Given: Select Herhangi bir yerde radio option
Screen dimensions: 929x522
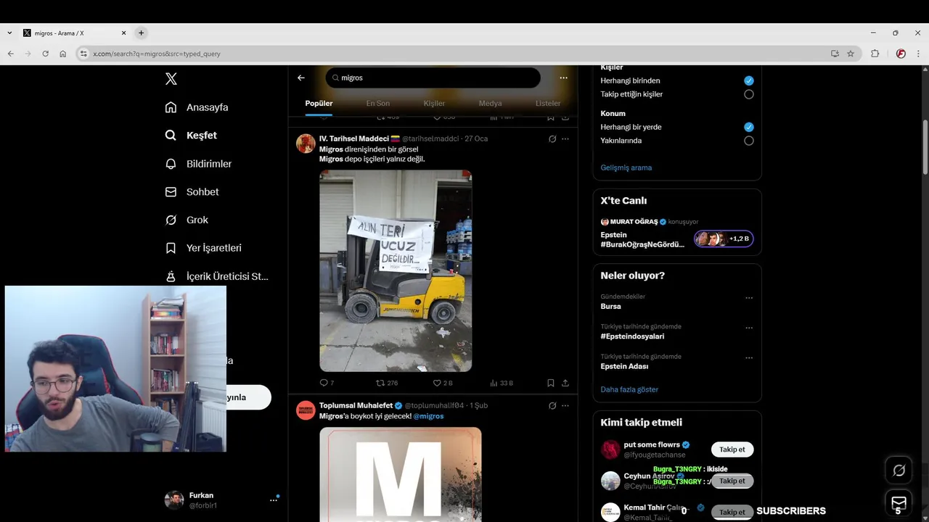Looking at the screenshot, I should (x=749, y=127).
